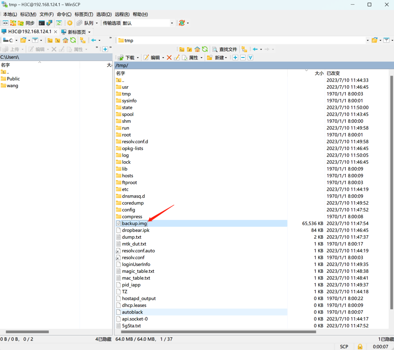Viewport: 394px width, 350px height.
Task: Expand the 下载 button dropdown arrow
Action: [x=138, y=58]
